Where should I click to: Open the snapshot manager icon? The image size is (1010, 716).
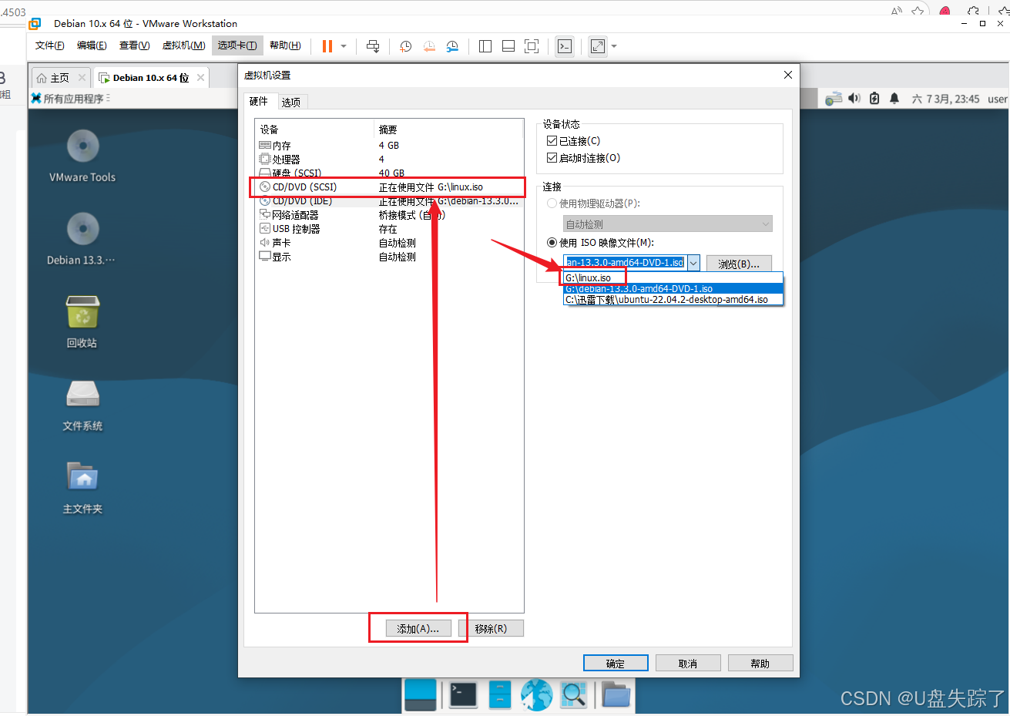coord(452,46)
